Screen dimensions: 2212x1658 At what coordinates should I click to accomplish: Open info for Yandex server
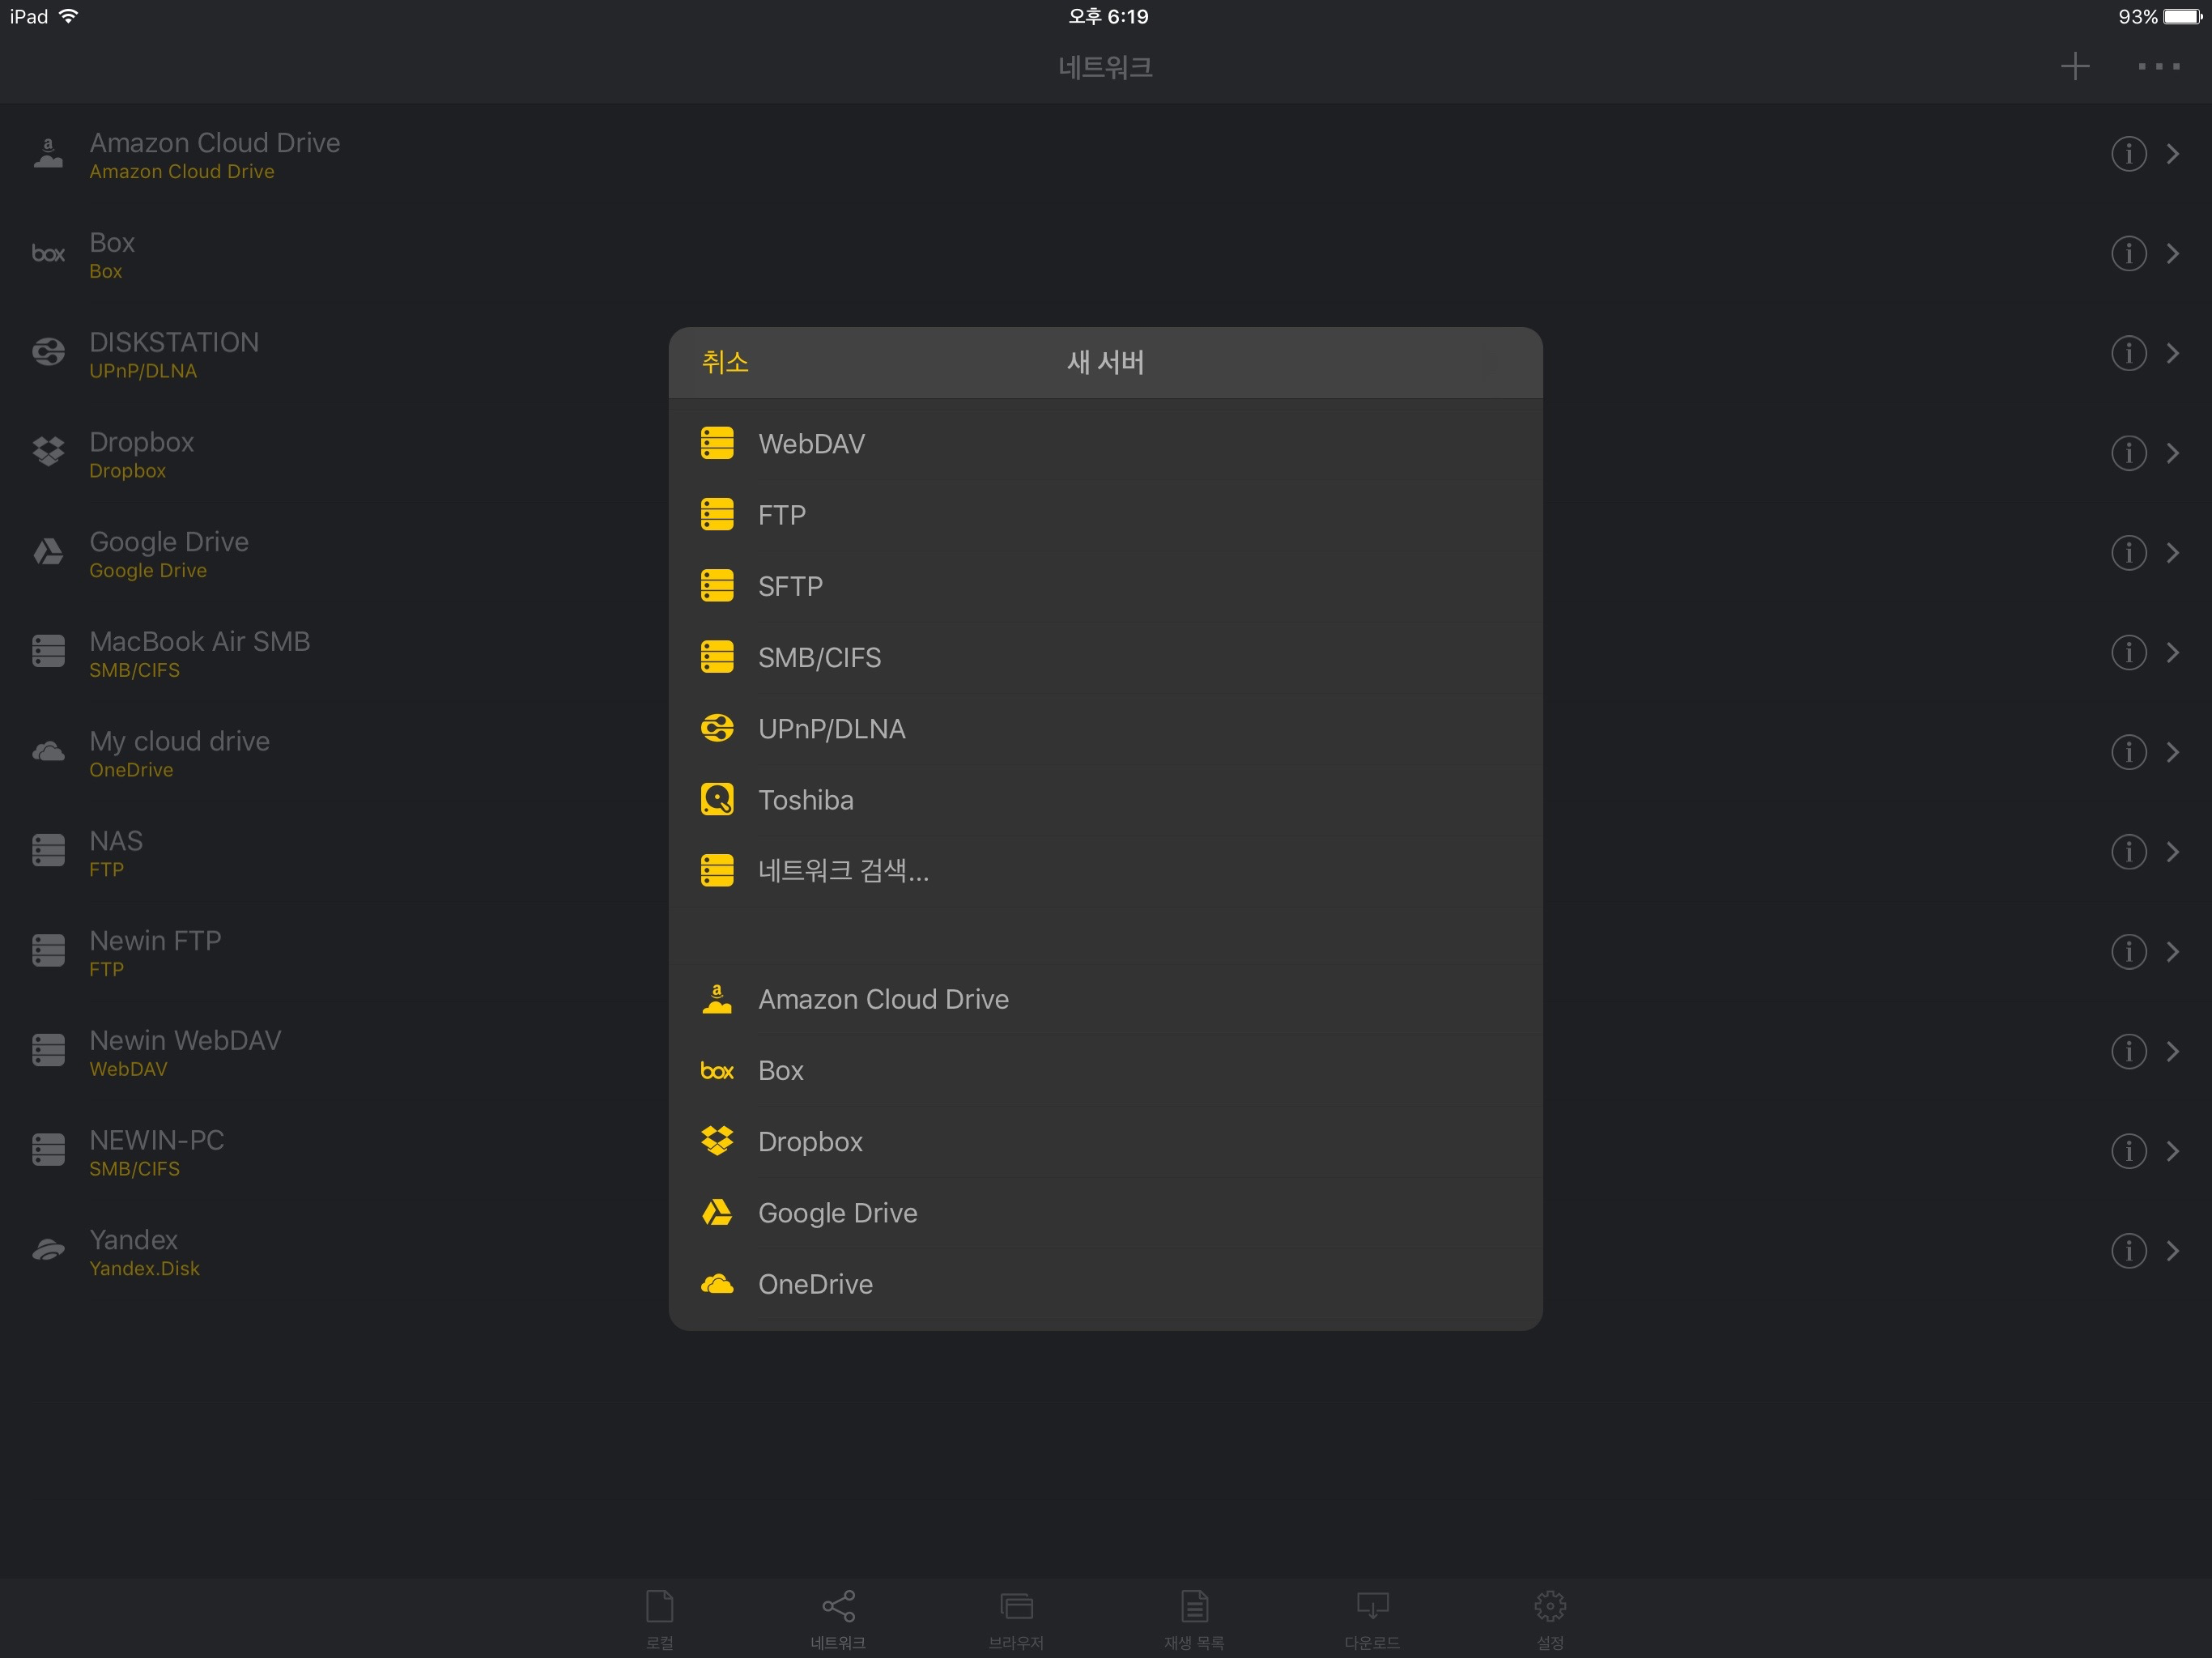click(2129, 1251)
